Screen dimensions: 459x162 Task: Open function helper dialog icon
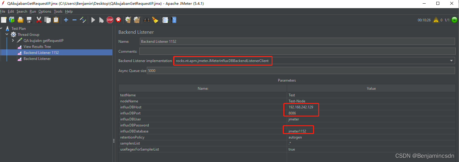pyautogui.click(x=165, y=20)
